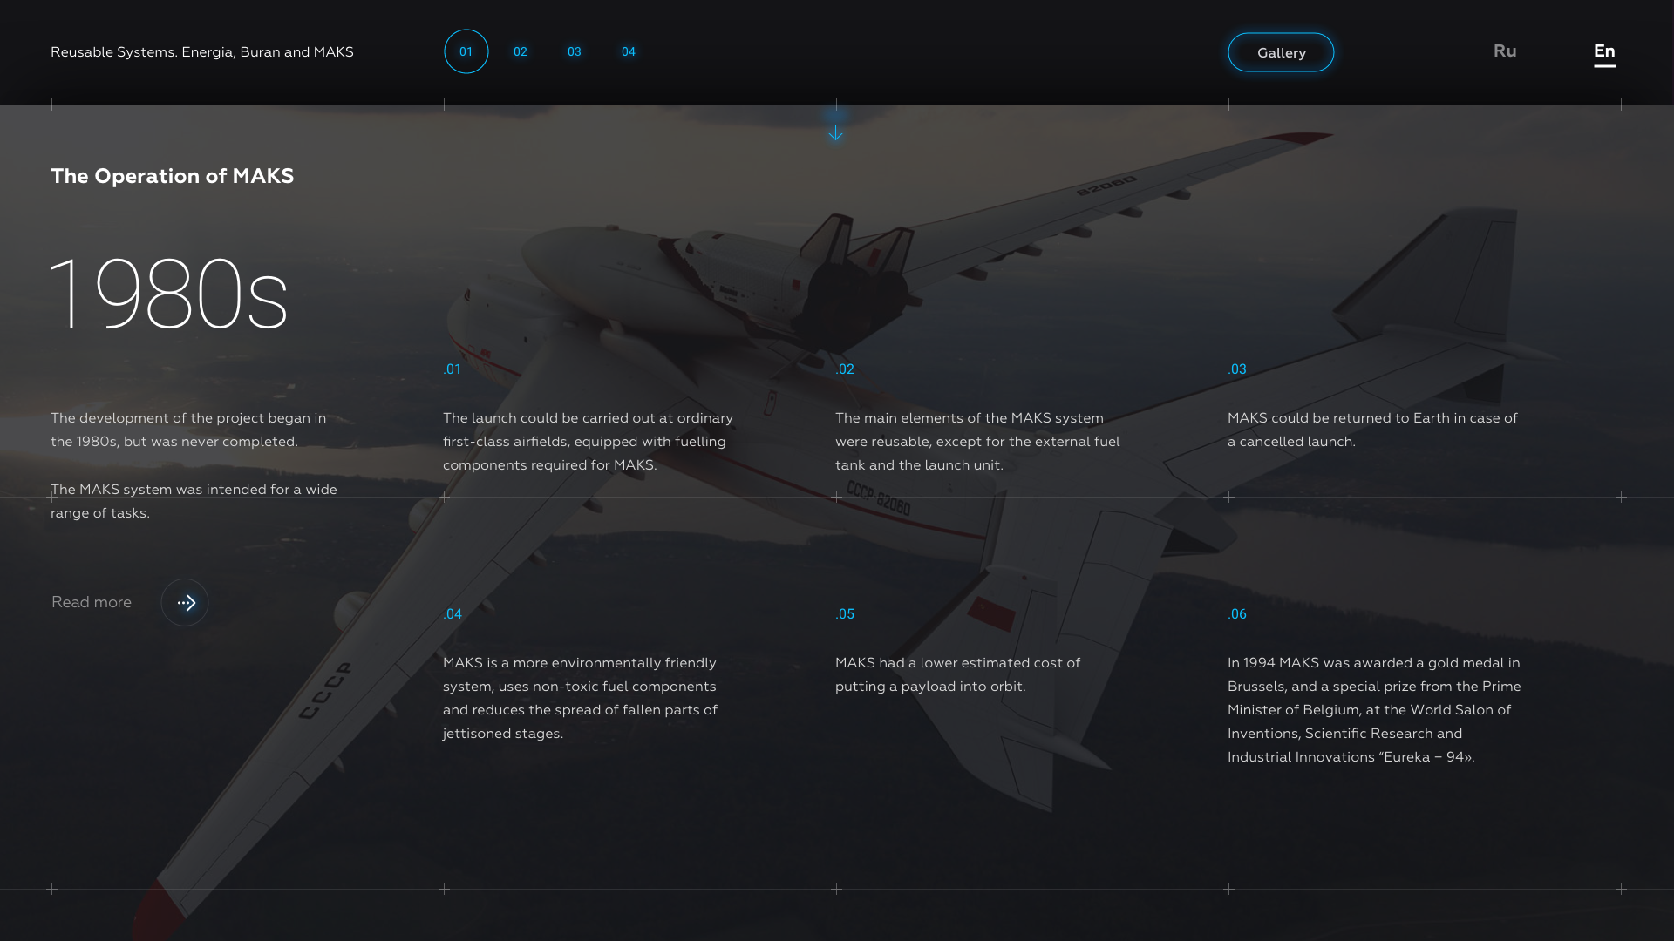
Task: Go to section 04 in the top navigation
Action: 629,51
